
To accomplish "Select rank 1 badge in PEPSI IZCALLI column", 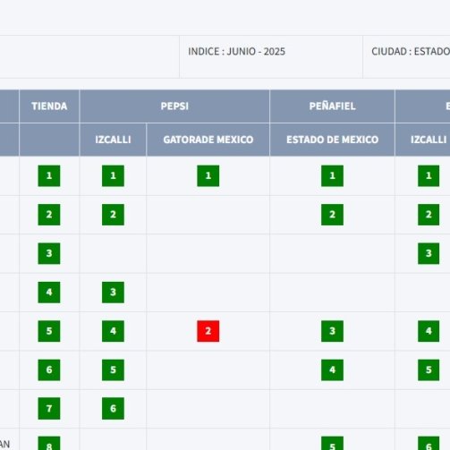I will [x=113, y=175].
